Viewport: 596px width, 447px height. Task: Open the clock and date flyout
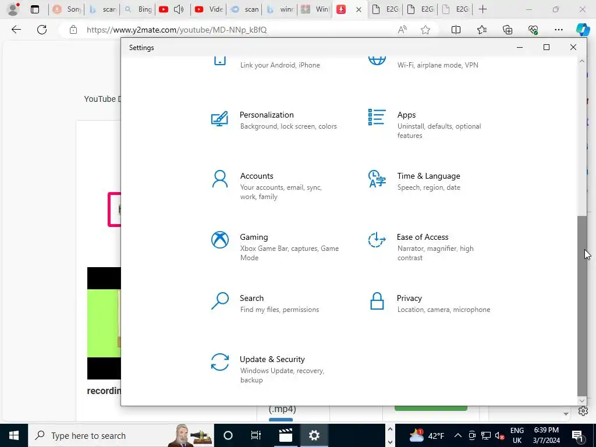[x=546, y=435]
